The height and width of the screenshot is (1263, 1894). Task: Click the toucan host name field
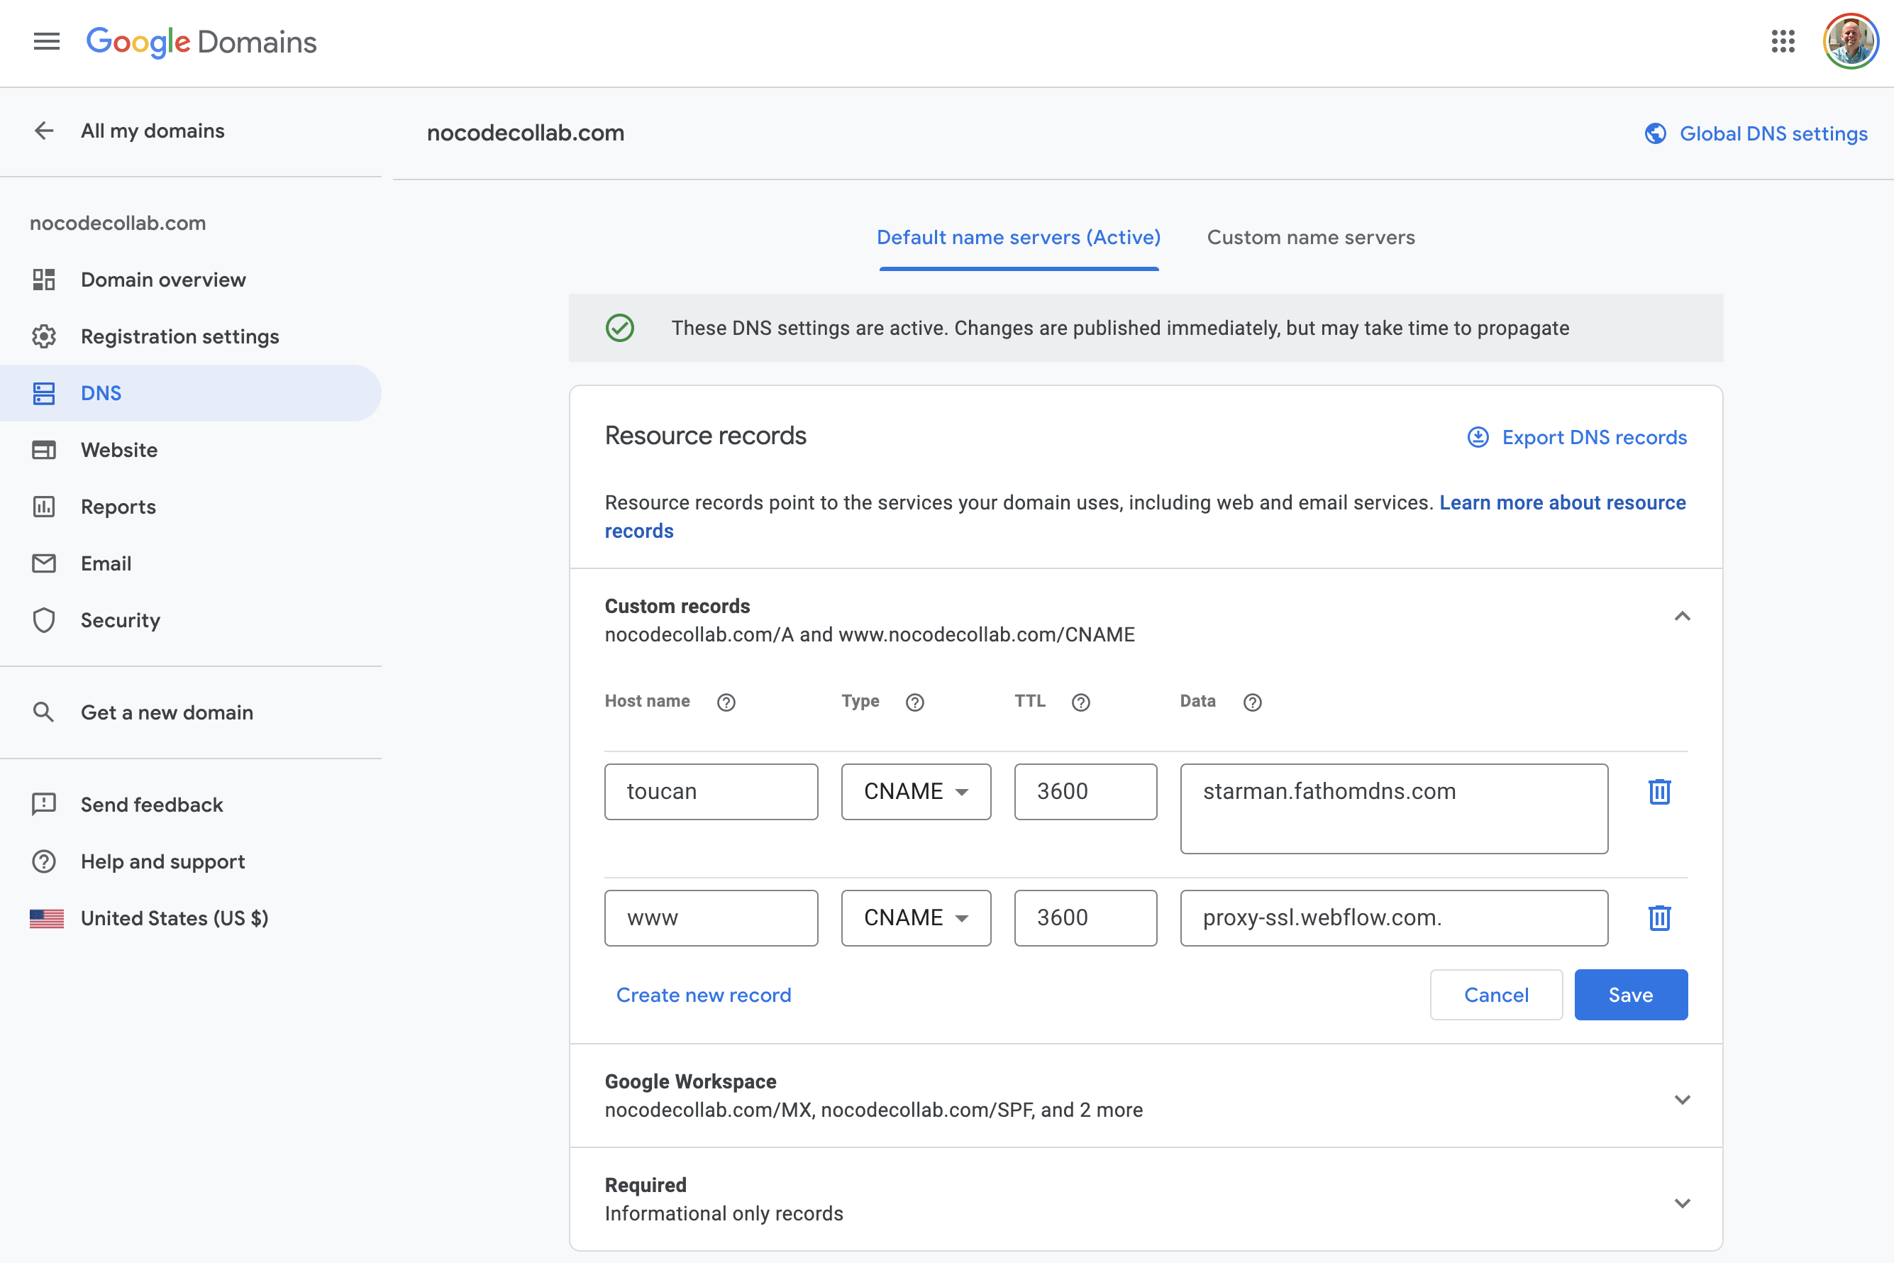coord(711,792)
